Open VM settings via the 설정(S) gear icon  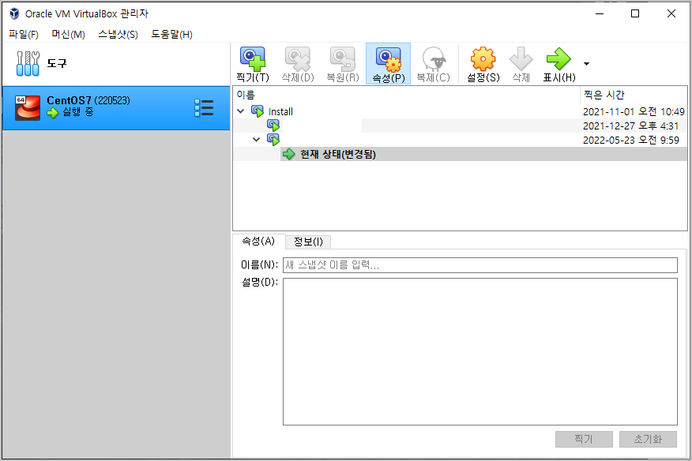(x=482, y=63)
